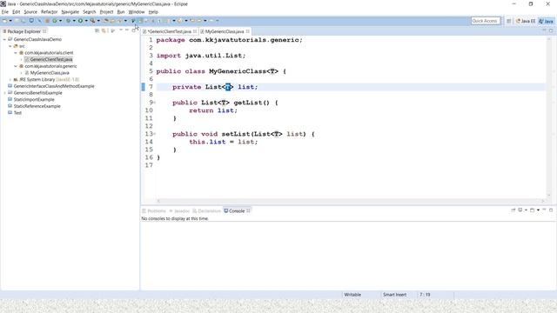Open the Run configurations dropdown arrow
This screenshot has height=313, width=557.
[86, 21]
